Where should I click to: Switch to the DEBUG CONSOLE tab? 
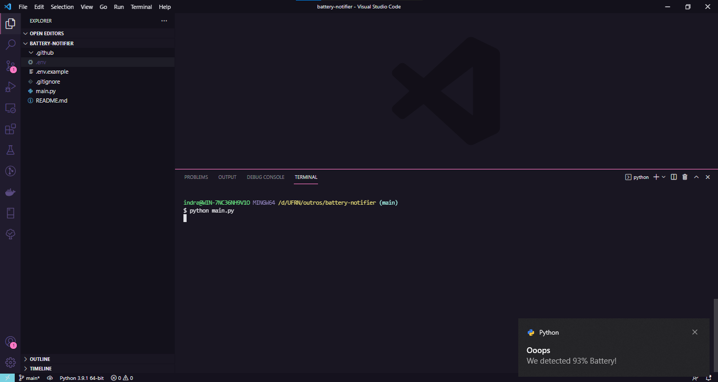point(265,177)
